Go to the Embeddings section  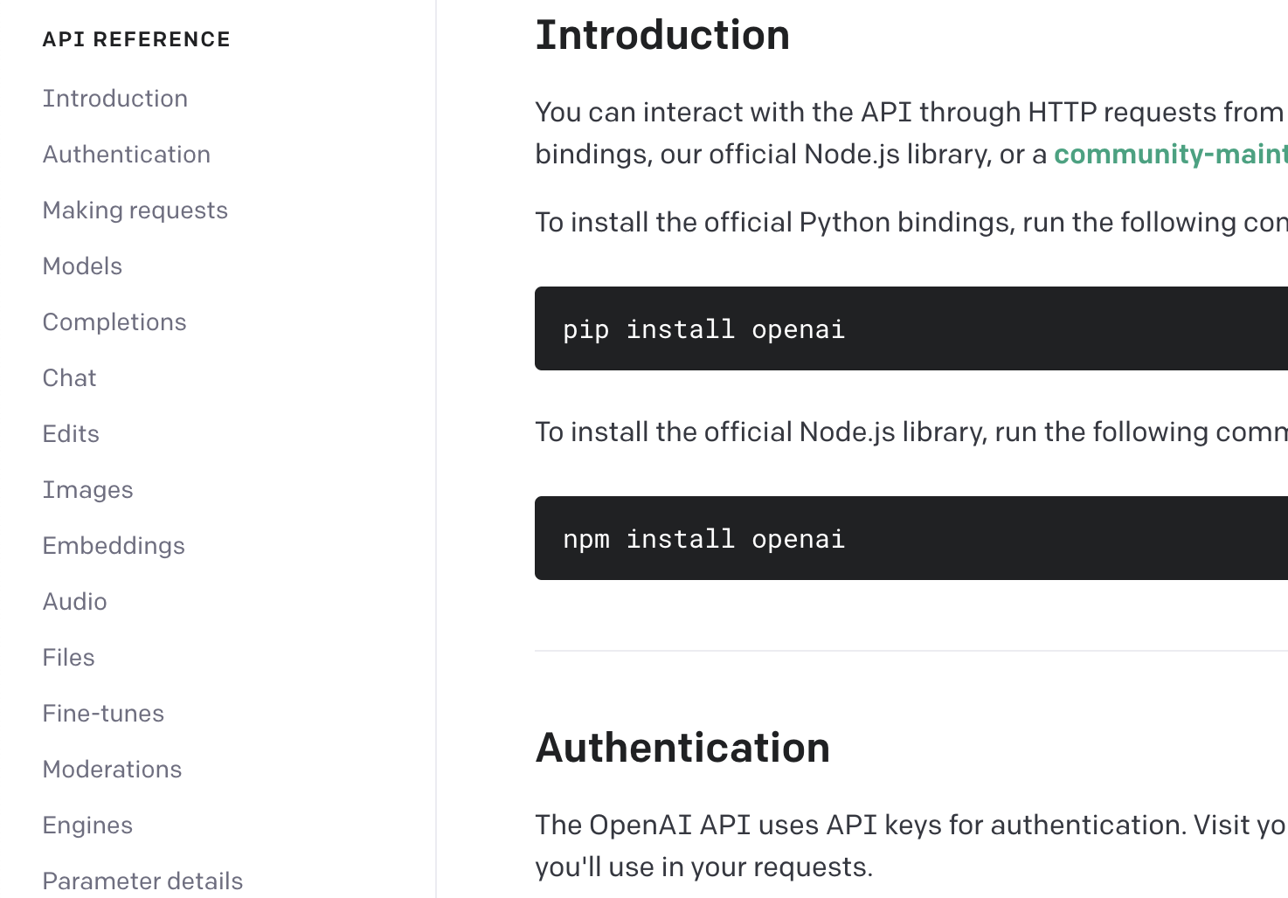click(114, 546)
